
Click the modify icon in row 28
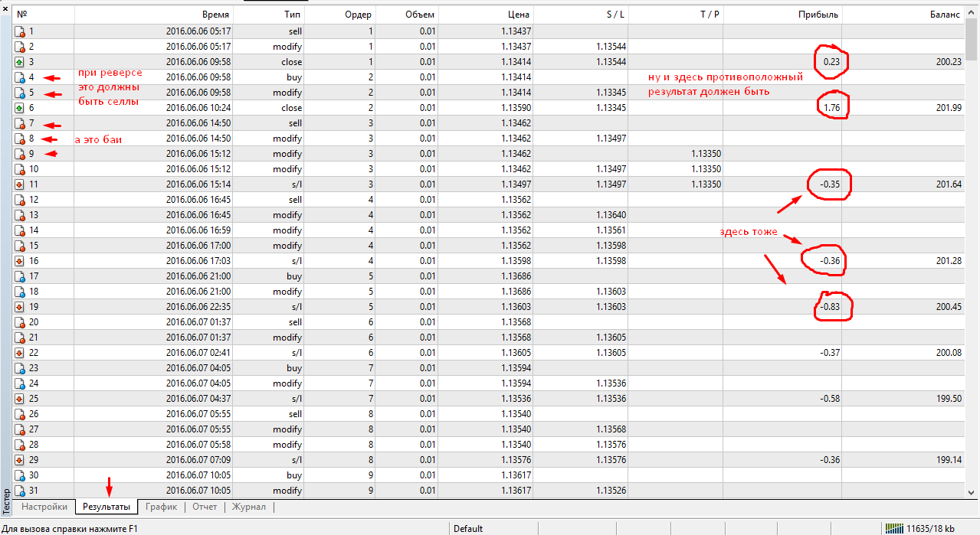pyautogui.click(x=20, y=445)
